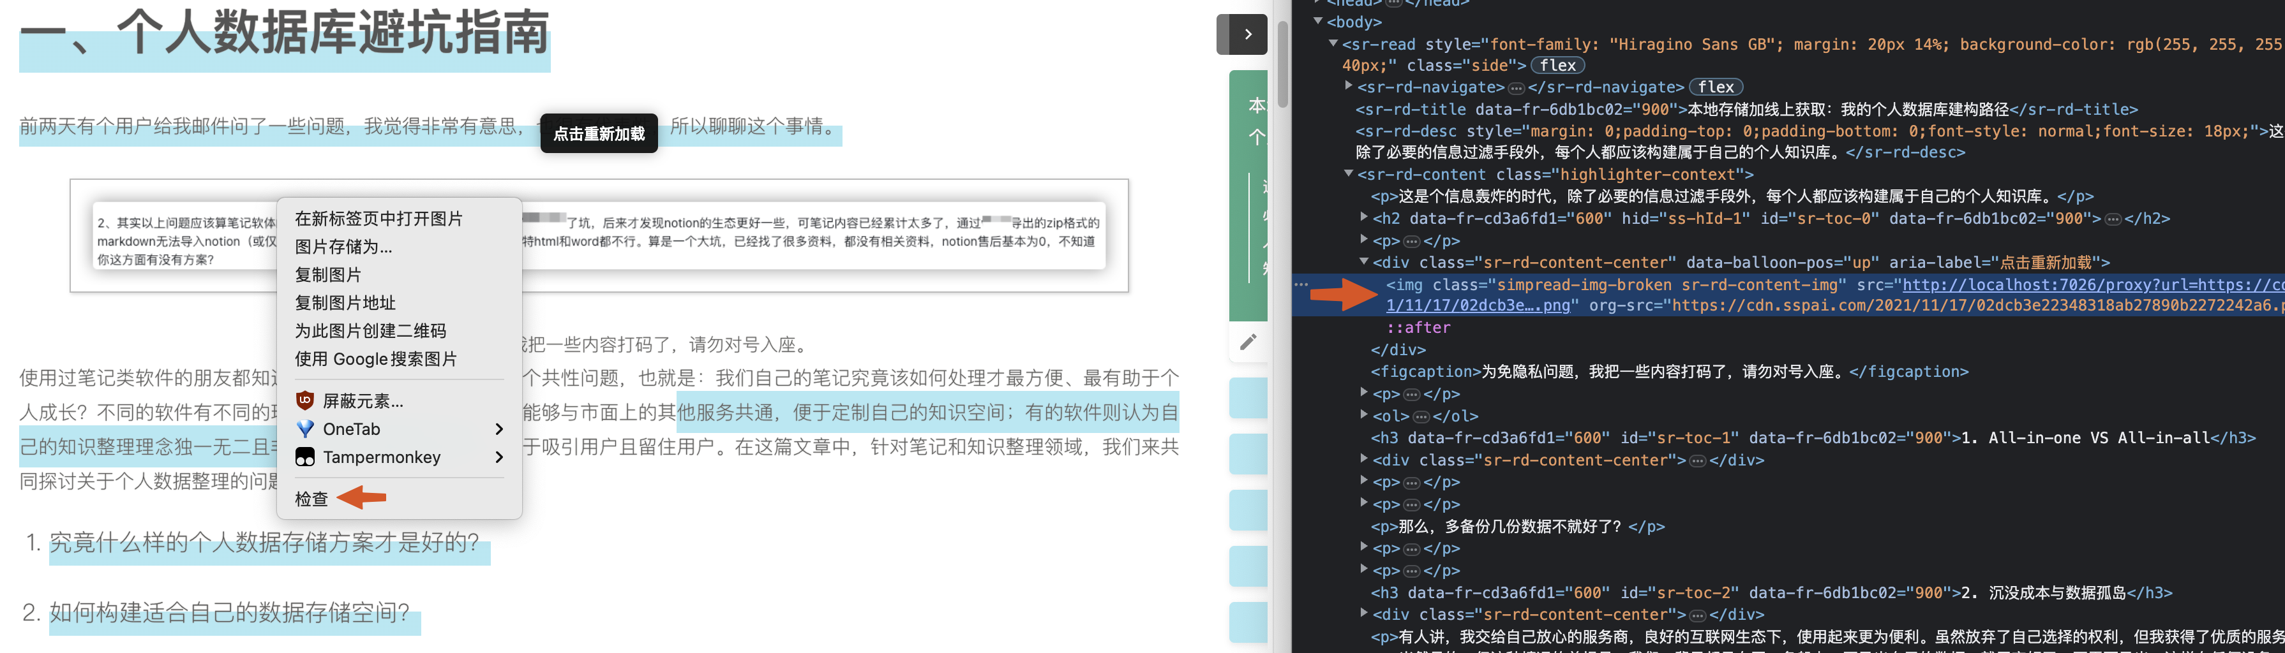The width and height of the screenshot is (2285, 653).
Task: Select the p row 这是个信息轰炸的时代
Action: (1732, 196)
